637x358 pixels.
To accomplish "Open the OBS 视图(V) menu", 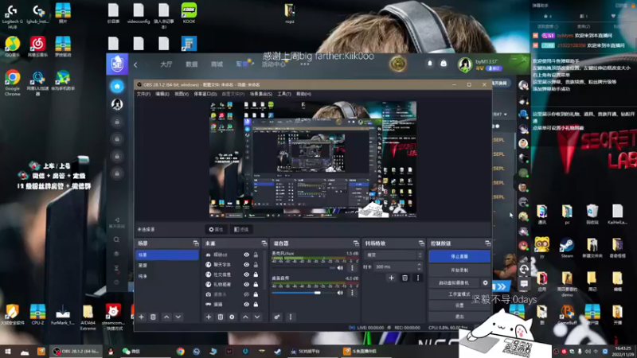I will click(x=182, y=94).
